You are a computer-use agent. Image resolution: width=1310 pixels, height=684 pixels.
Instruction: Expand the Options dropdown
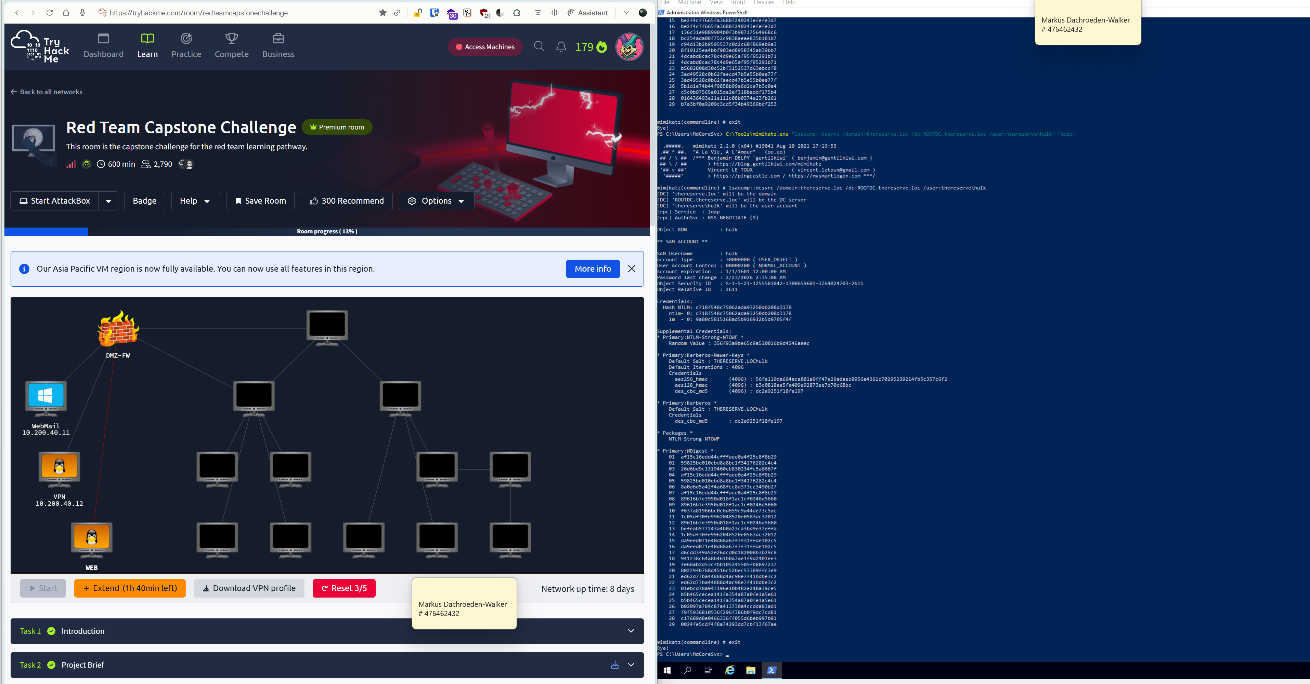click(436, 201)
